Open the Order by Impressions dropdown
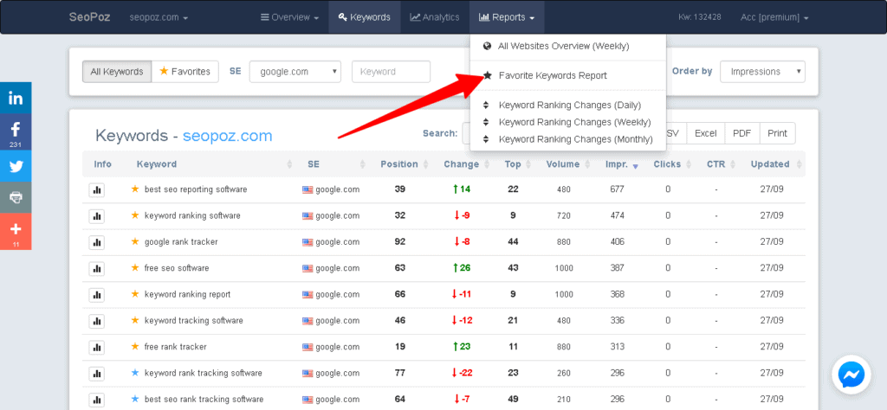Image resolution: width=887 pixels, height=410 pixels. [762, 72]
